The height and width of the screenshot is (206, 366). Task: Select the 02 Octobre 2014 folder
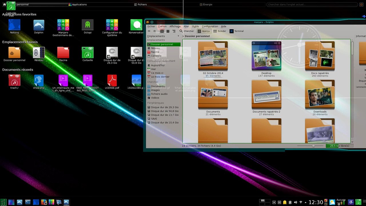pyautogui.click(x=213, y=59)
